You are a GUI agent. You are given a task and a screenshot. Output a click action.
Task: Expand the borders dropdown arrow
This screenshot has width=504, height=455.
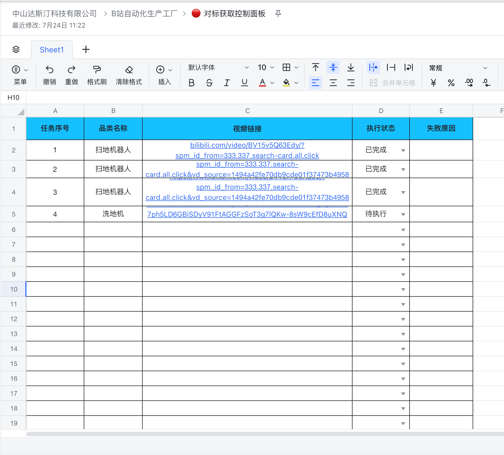point(296,67)
